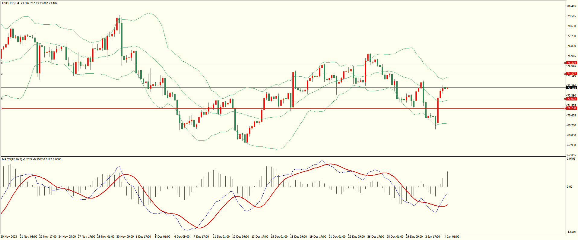This screenshot has width=578, height=240.
Task: Click the 80.405 value on price scale
Action: coord(571,6)
